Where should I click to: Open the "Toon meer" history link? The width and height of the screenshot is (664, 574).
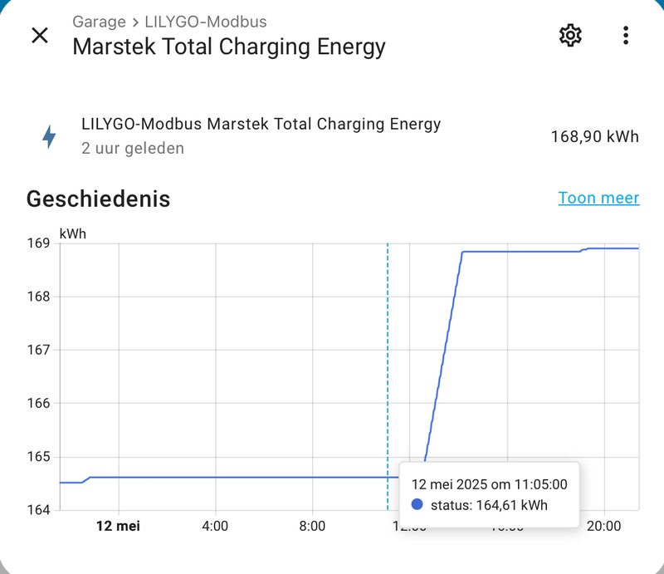click(x=598, y=198)
